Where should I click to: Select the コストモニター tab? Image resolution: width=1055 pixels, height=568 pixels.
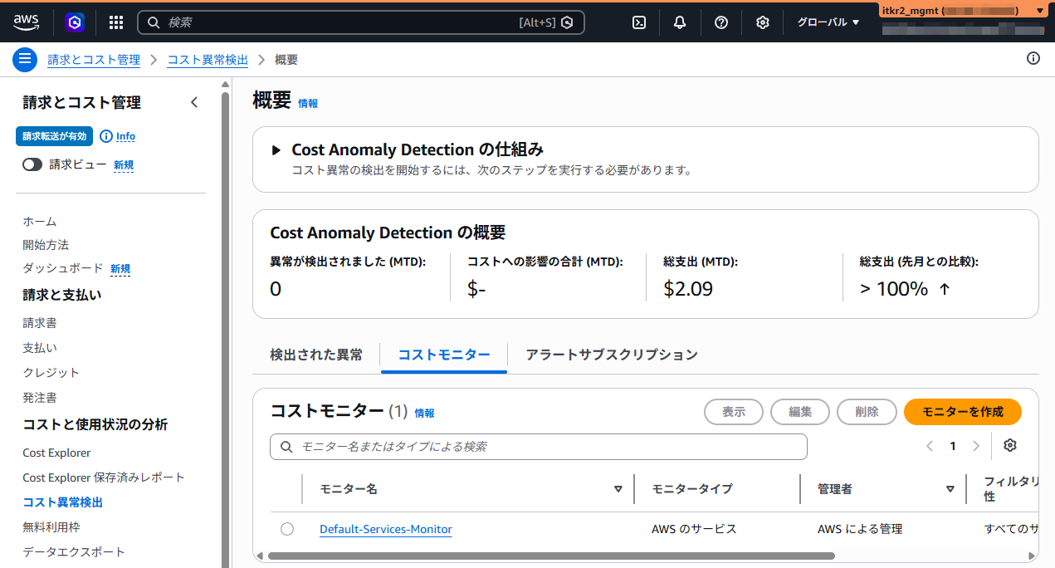pos(444,355)
